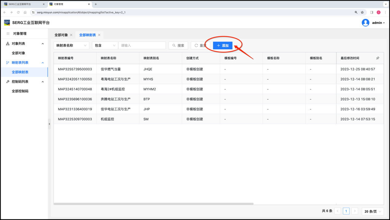This screenshot has height=220, width=390.
Task: Click the 添加 button
Action: (x=223, y=46)
